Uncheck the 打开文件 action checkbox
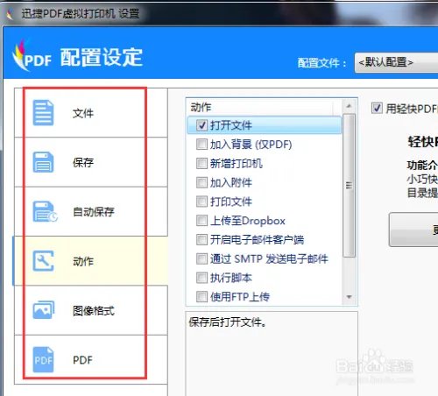438x396 pixels. point(201,125)
